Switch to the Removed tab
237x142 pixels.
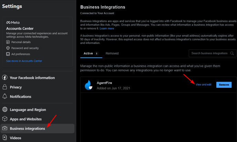coord(112,54)
